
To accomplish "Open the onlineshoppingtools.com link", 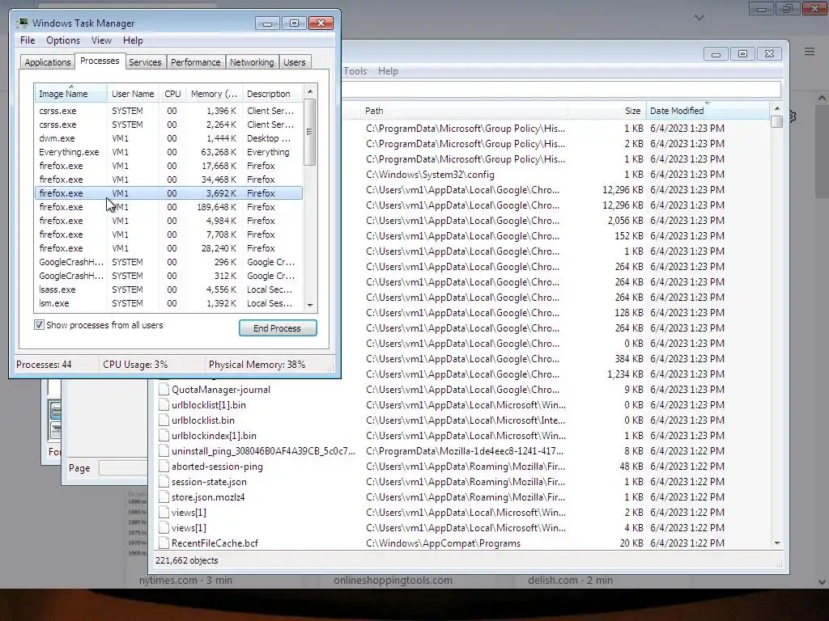I will [393, 580].
